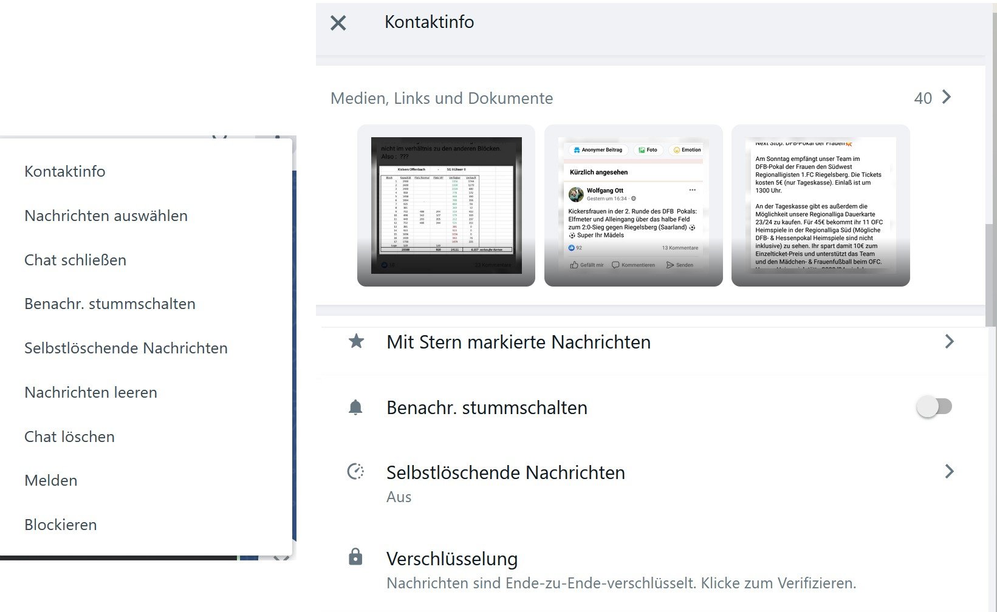
Task: Choose Nachrichten leeren menu option
Action: click(91, 392)
